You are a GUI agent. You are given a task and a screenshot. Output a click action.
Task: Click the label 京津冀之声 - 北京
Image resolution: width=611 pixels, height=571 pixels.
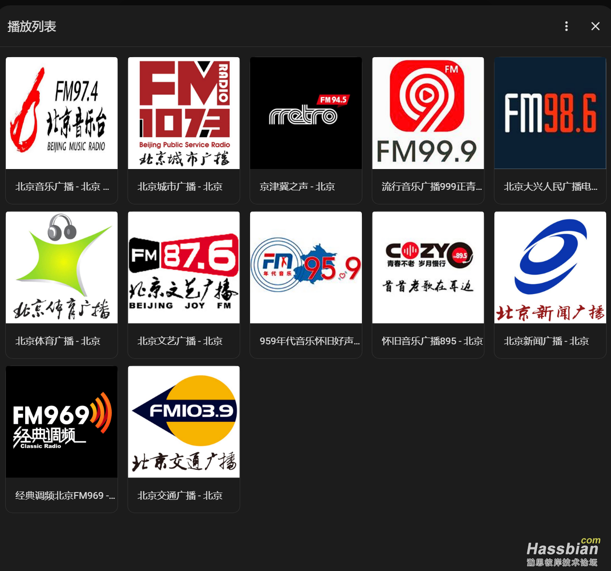pyautogui.click(x=297, y=186)
